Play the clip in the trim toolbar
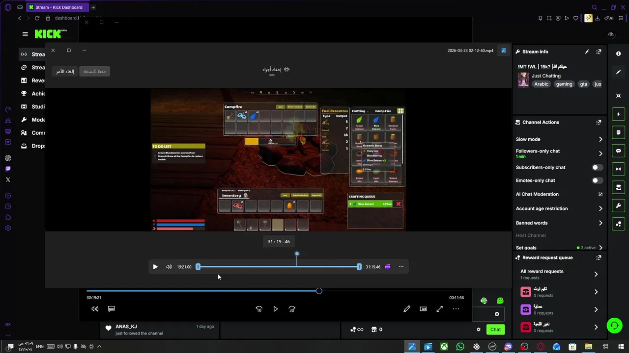Screen dimensions: 629x353 (x=155, y=267)
